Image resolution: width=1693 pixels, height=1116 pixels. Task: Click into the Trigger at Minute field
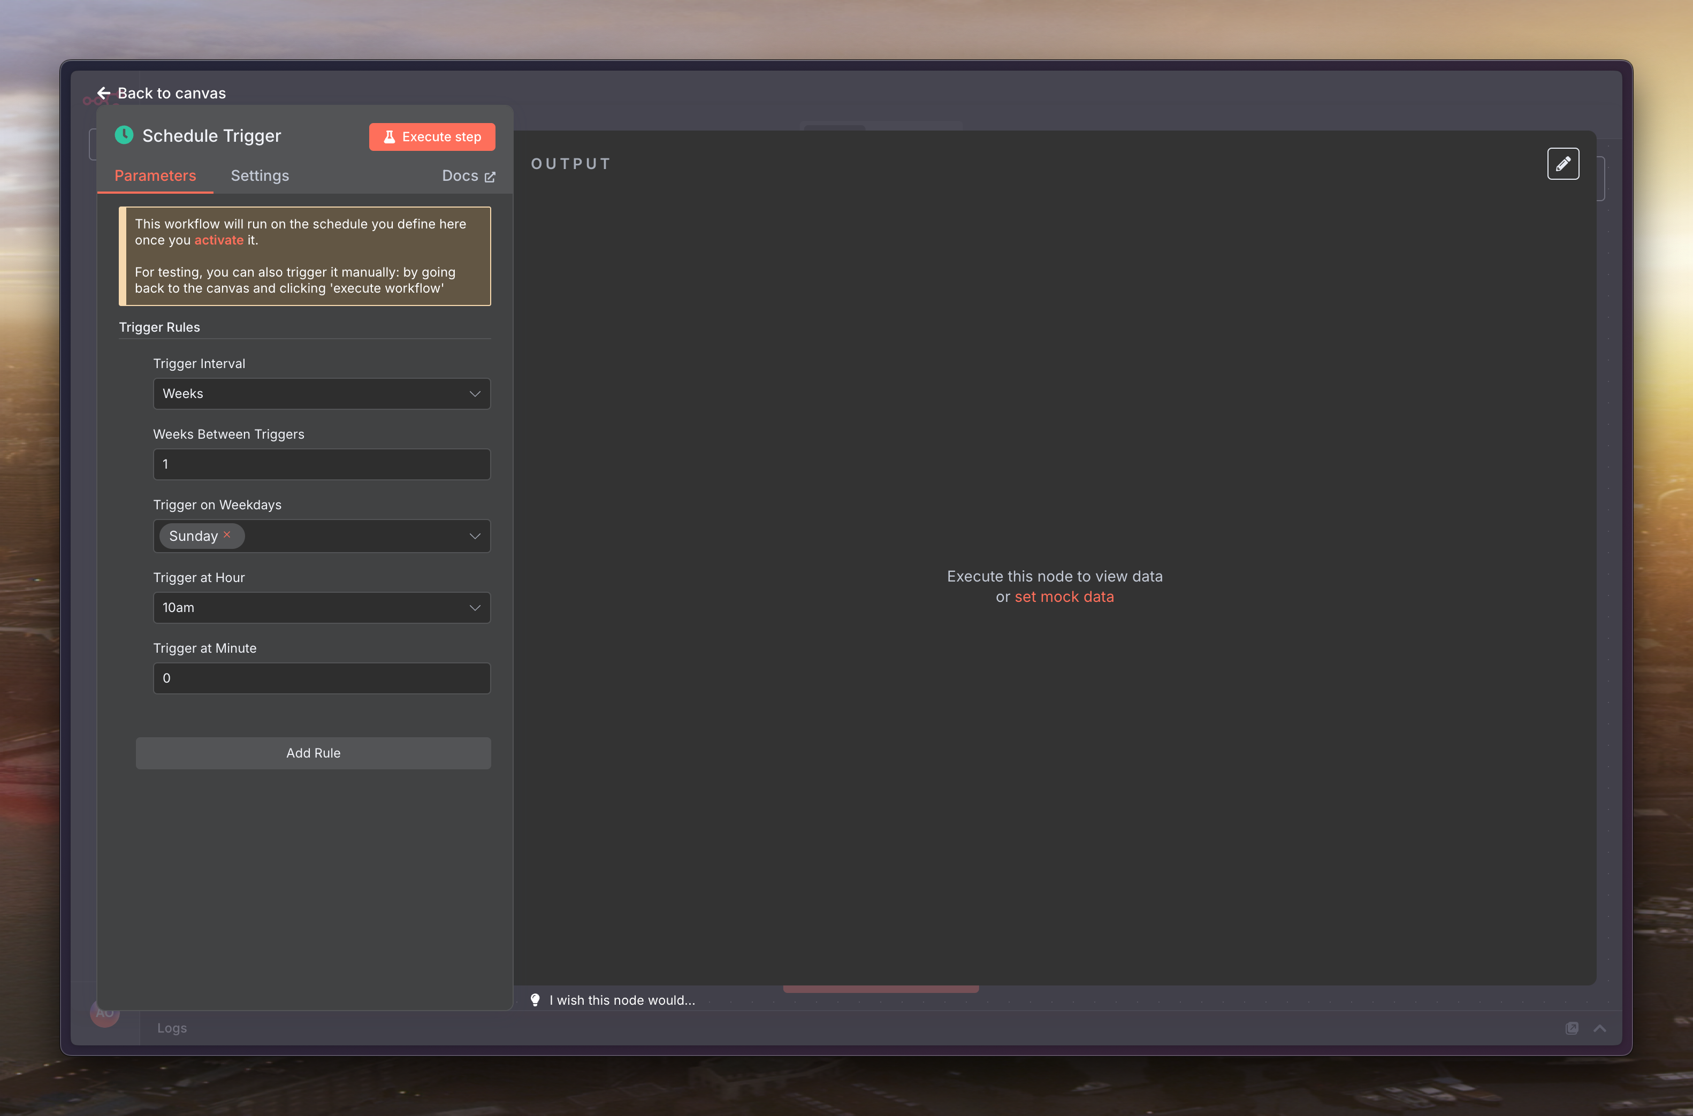pyautogui.click(x=322, y=678)
